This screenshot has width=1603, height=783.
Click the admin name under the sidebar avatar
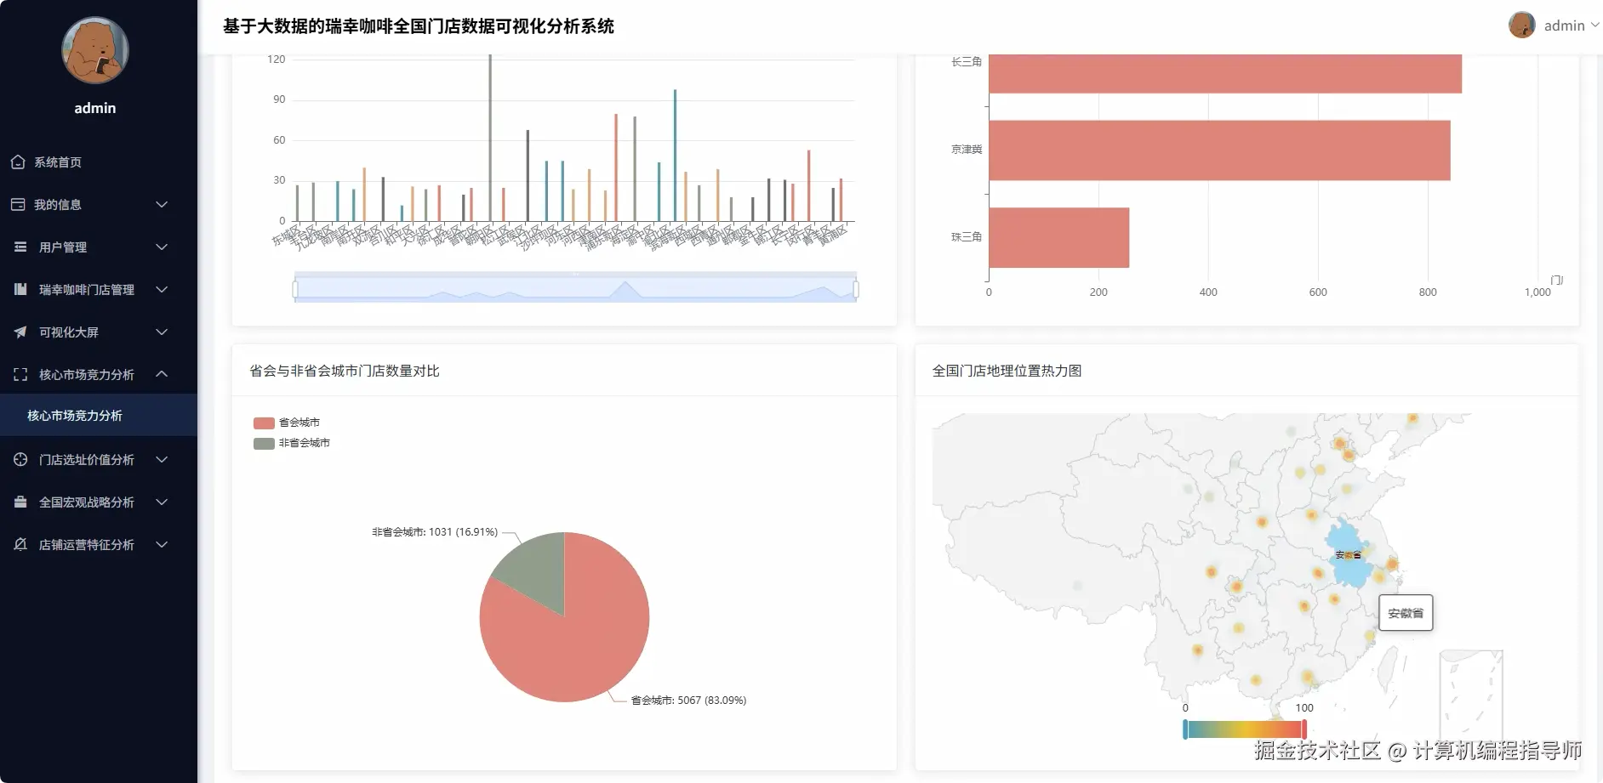coord(95,108)
